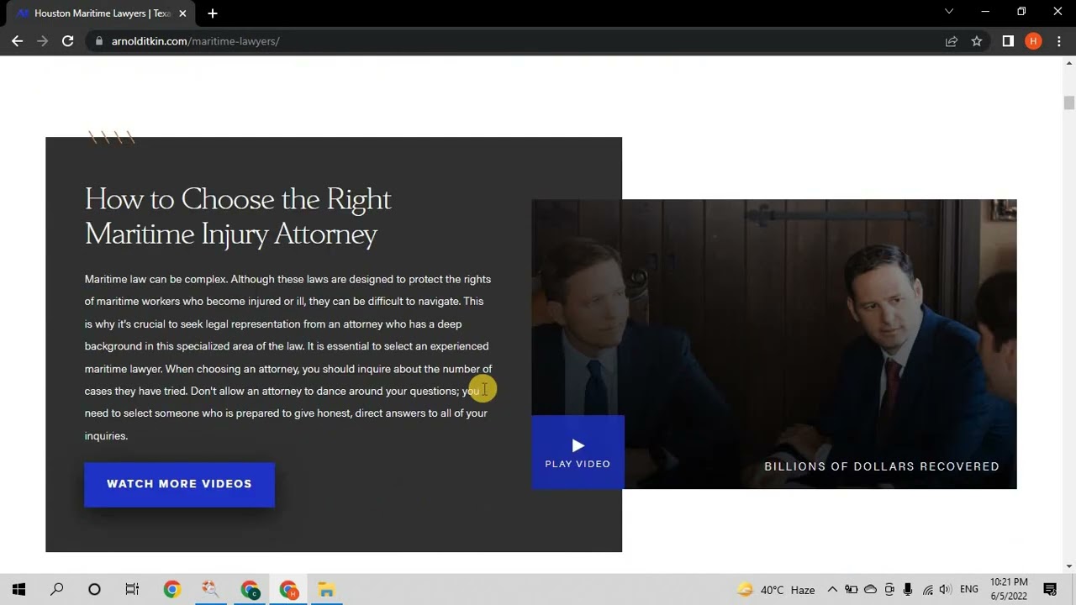The width and height of the screenshot is (1076, 605).
Task: Open Chrome with orange H profile badge
Action: pyautogui.click(x=288, y=590)
